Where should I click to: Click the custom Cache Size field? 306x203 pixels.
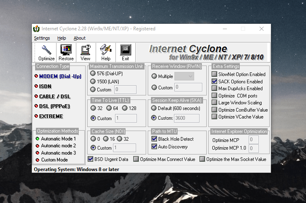[x=124, y=148]
